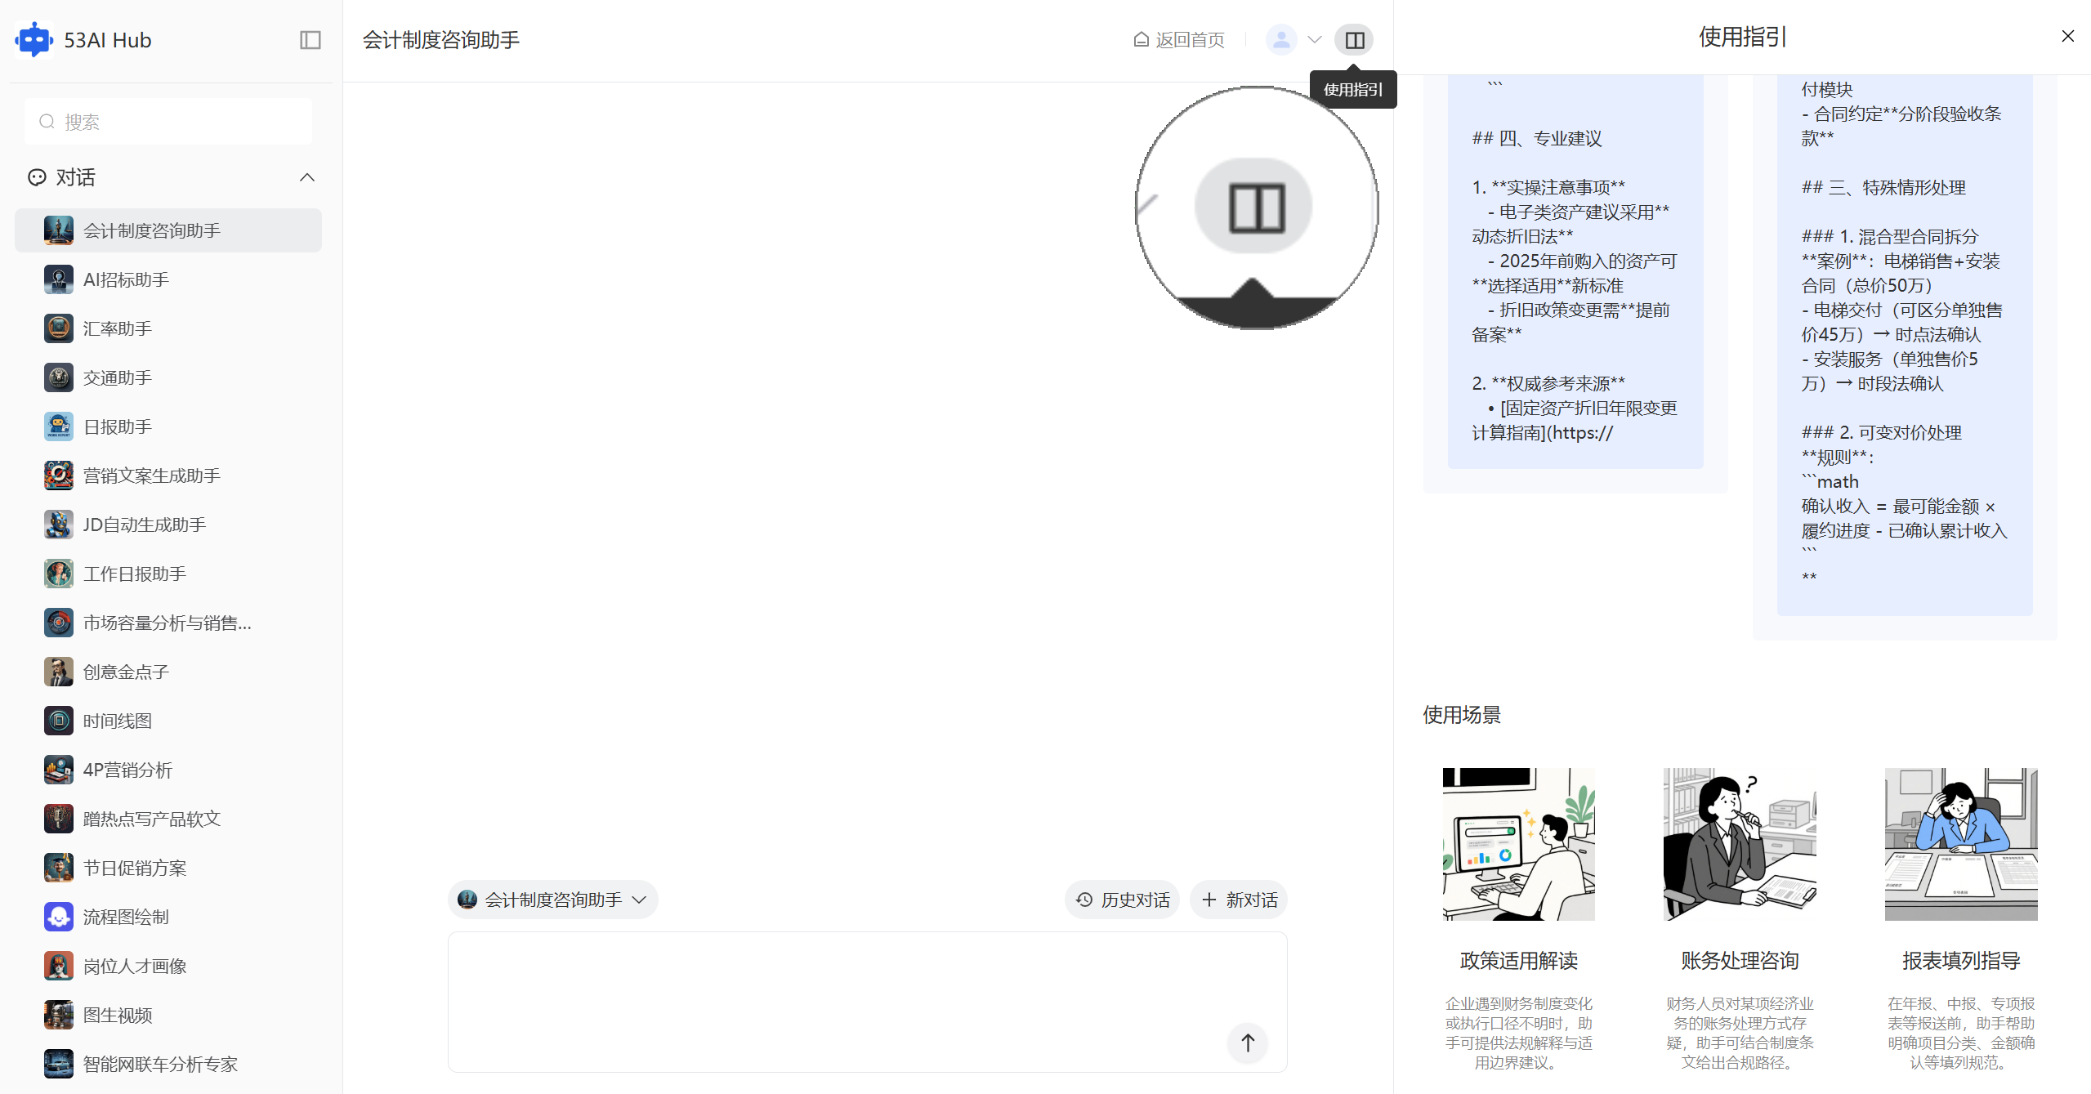Click the 时间线图 avatar icon
This screenshot has width=2091, height=1094.
coord(59,721)
